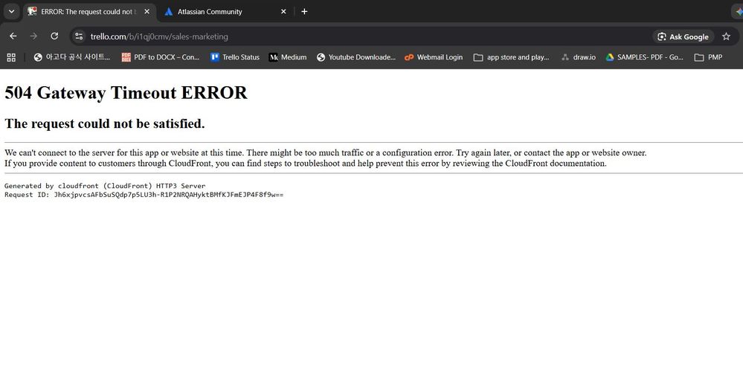Image resolution: width=743 pixels, height=380 pixels.
Task: Open the tab search dropdown arrow
Action: (x=11, y=11)
